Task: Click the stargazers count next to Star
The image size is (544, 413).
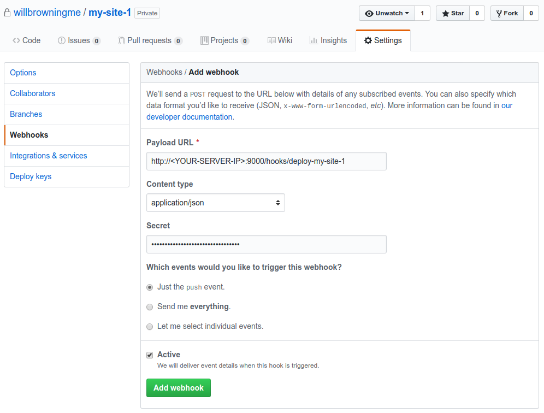Action: click(x=477, y=13)
